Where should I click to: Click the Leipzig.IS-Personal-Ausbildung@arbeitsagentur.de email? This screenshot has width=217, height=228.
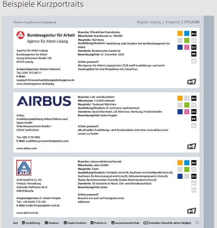pyautogui.click(x=46, y=80)
